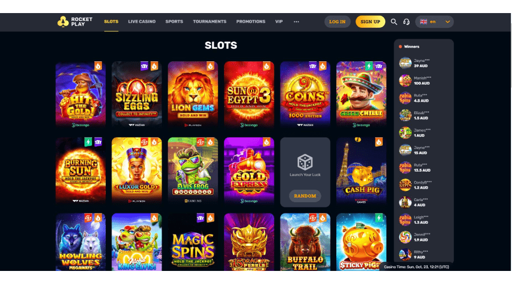
Task: Click the red Winners indicator dot
Action: (x=400, y=47)
